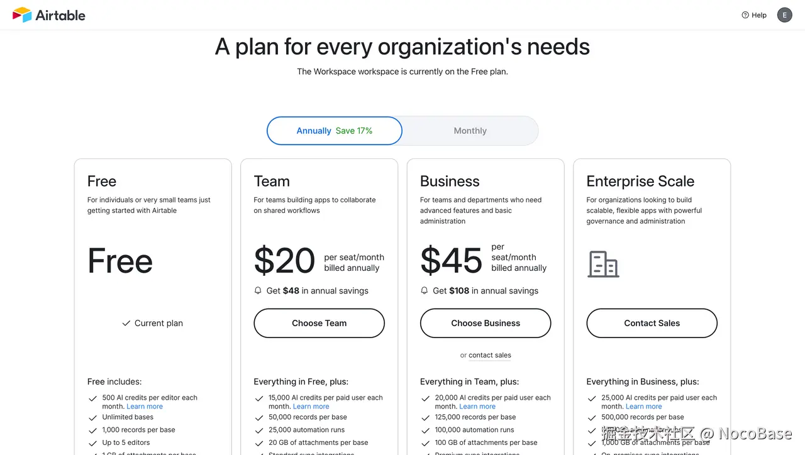
Task: Click the user avatar in top right corner
Action: [x=784, y=14]
